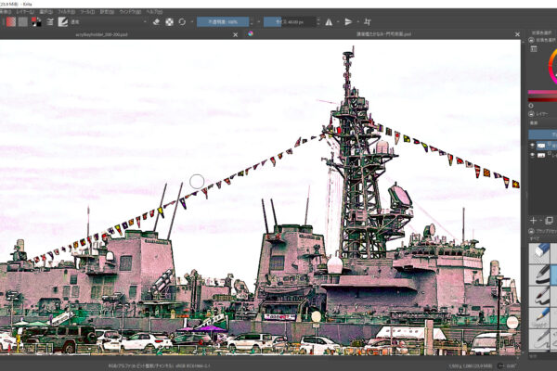Click foreground/background color selector in toolbar
557x371 pixels.
[x=36, y=22]
